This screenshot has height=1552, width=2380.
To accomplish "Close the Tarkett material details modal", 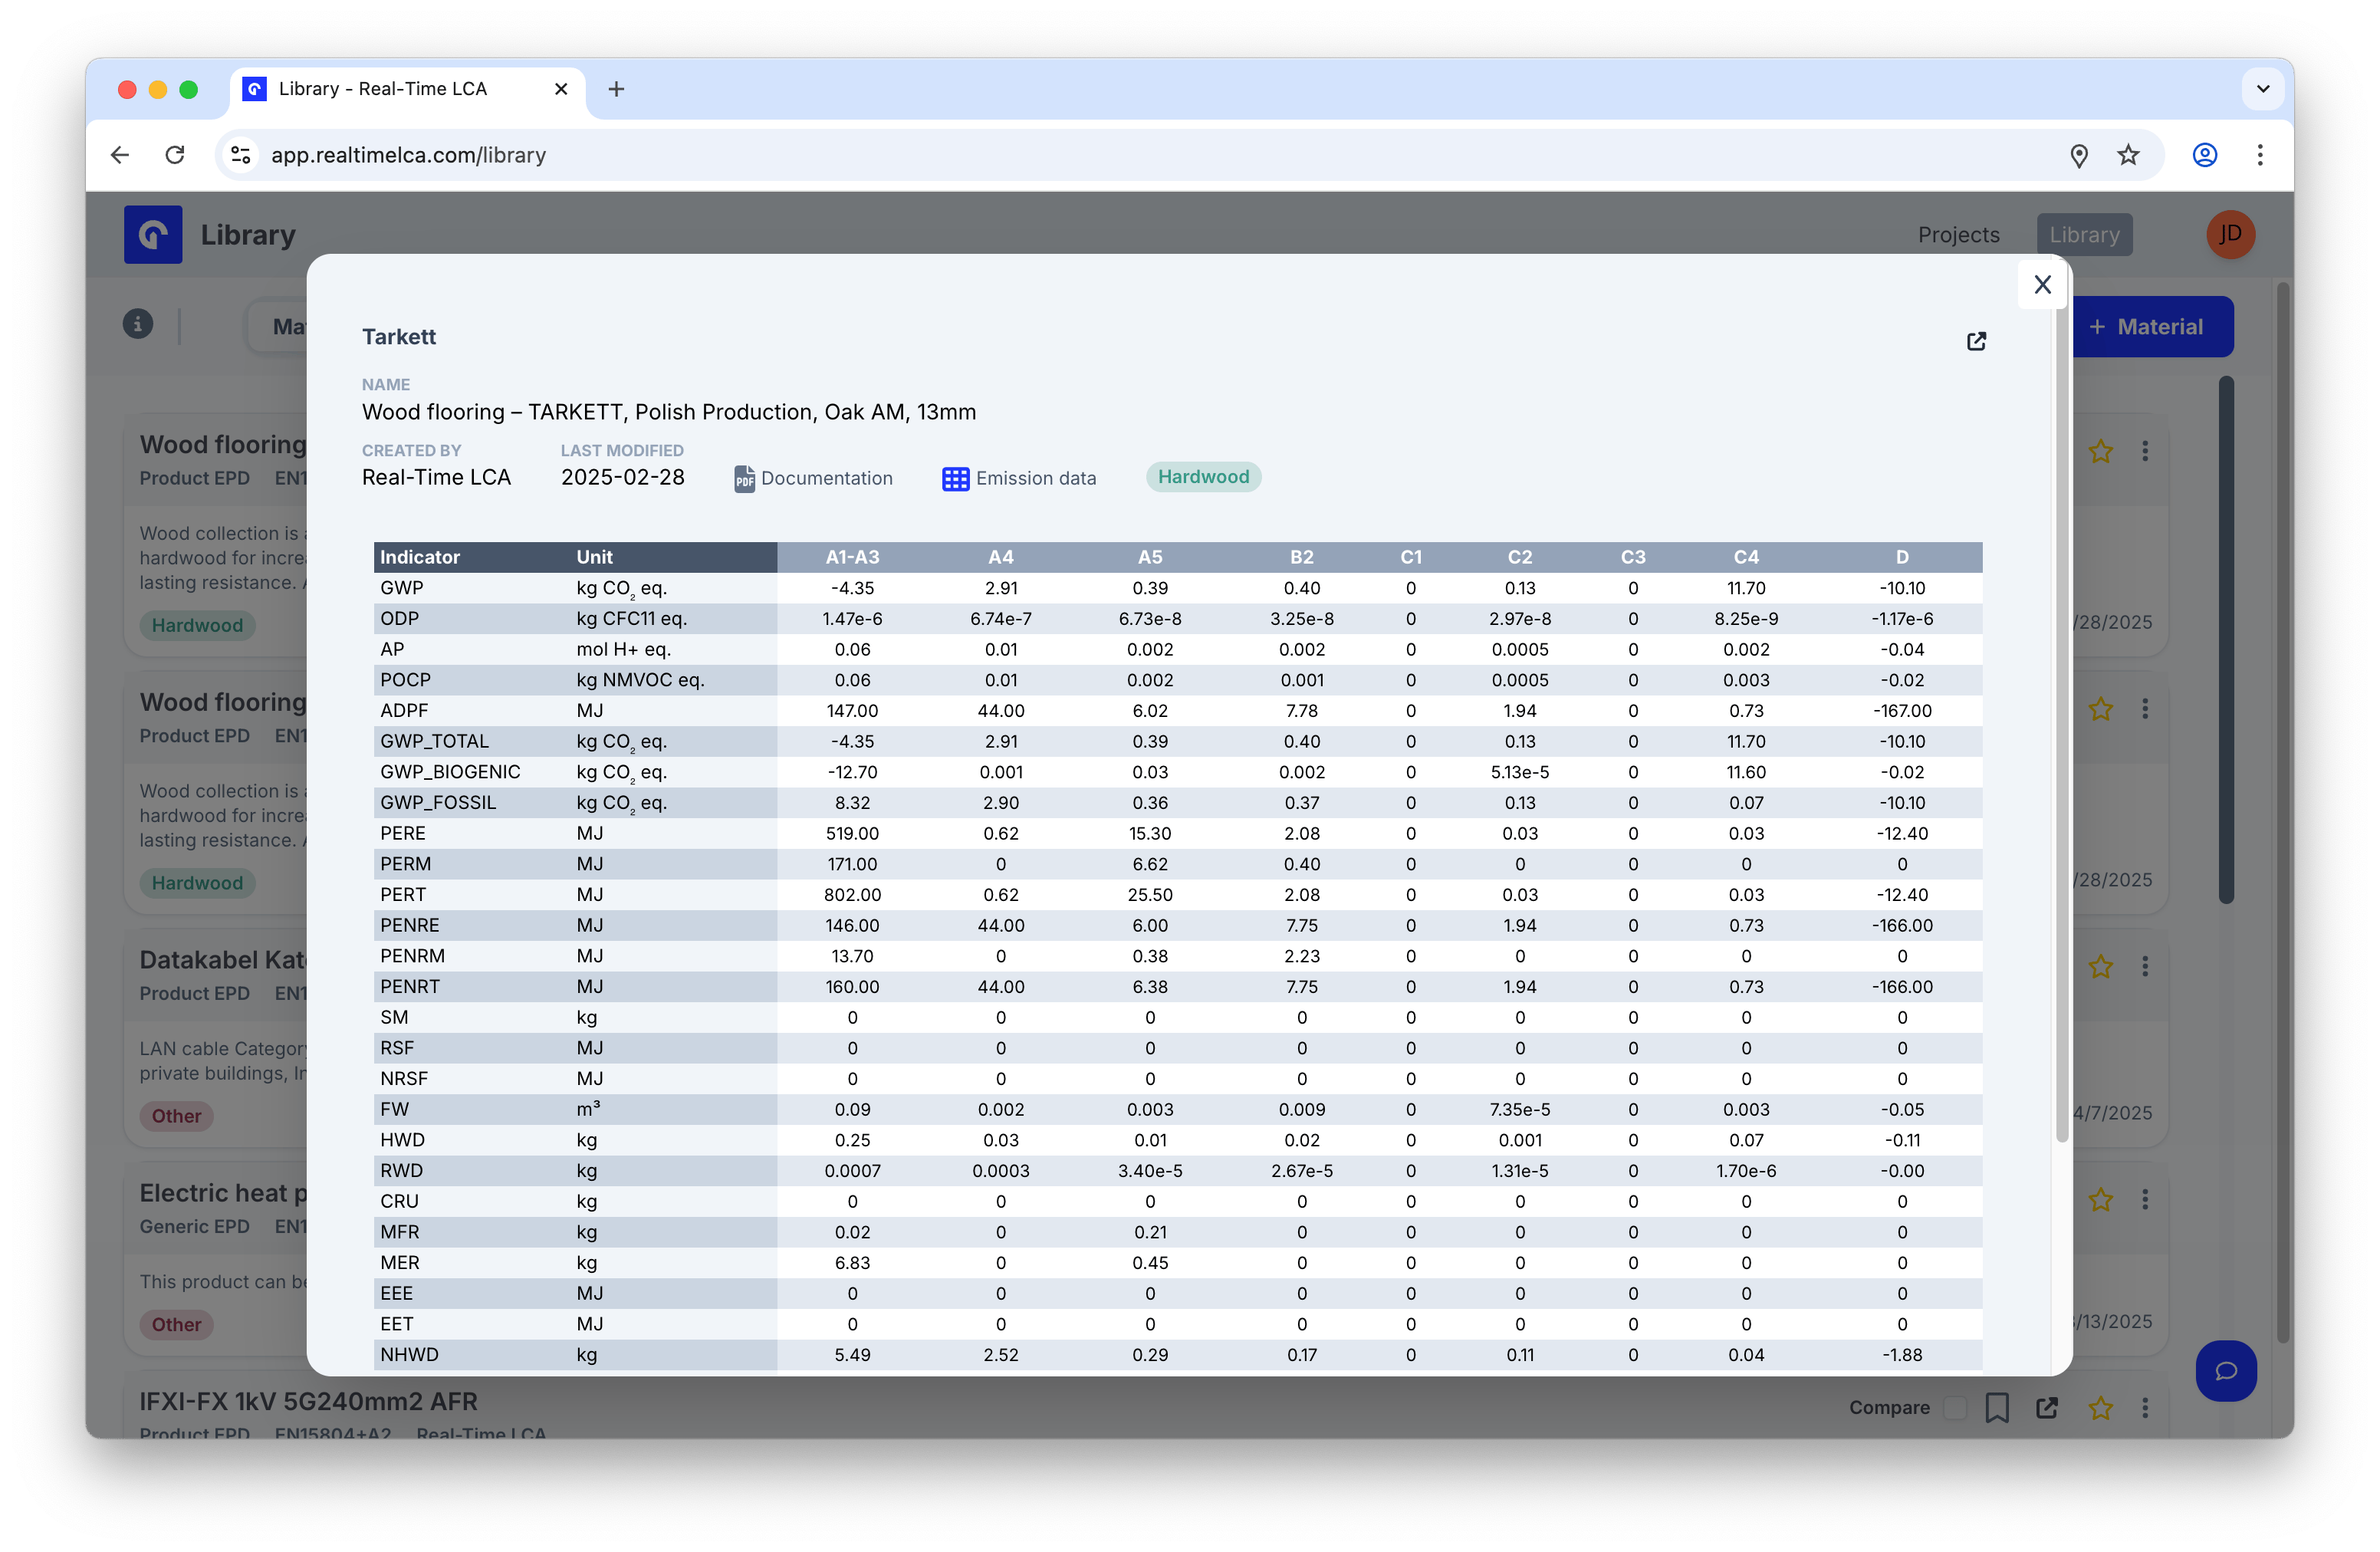I will click(2042, 285).
